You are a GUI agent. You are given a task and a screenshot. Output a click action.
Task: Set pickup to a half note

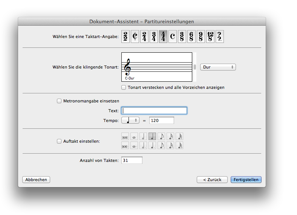tap(143, 136)
